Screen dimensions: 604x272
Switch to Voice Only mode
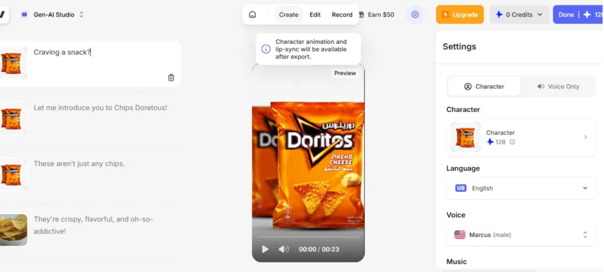click(557, 86)
